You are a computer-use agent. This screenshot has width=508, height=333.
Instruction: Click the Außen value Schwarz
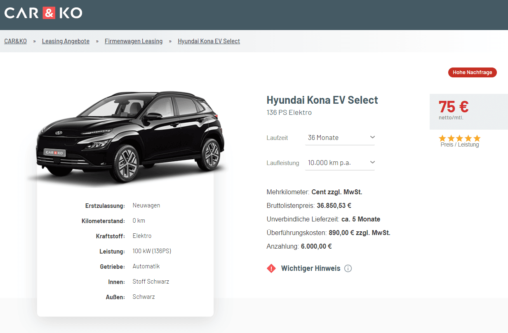144,297
